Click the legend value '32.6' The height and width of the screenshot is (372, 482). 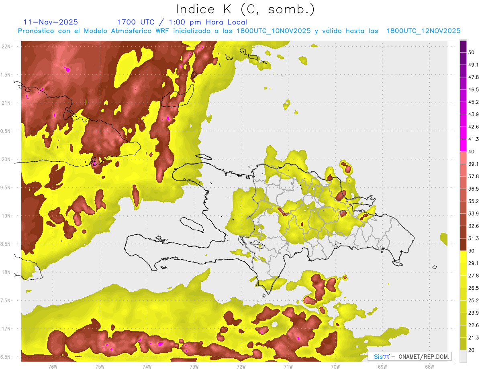point(474,226)
